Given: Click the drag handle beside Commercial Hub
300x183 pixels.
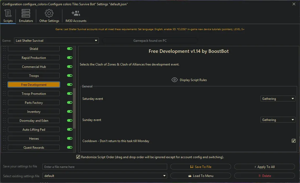Looking at the screenshot, I should (4, 67).
